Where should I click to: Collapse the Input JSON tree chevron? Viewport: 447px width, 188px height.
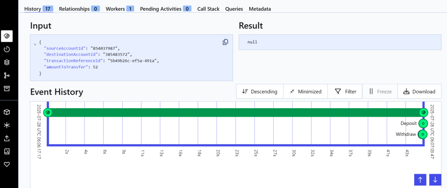click(x=35, y=43)
